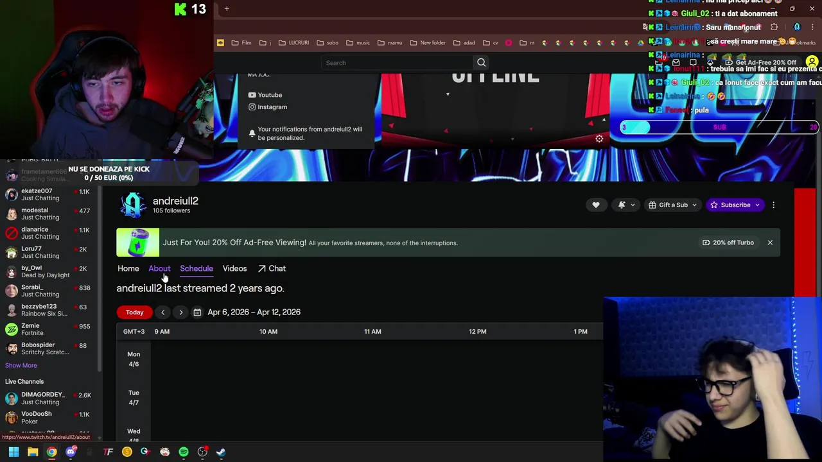The height and width of the screenshot is (462, 822).
Task: Open the New folder bookmarks folder
Action: pyautogui.click(x=428, y=42)
